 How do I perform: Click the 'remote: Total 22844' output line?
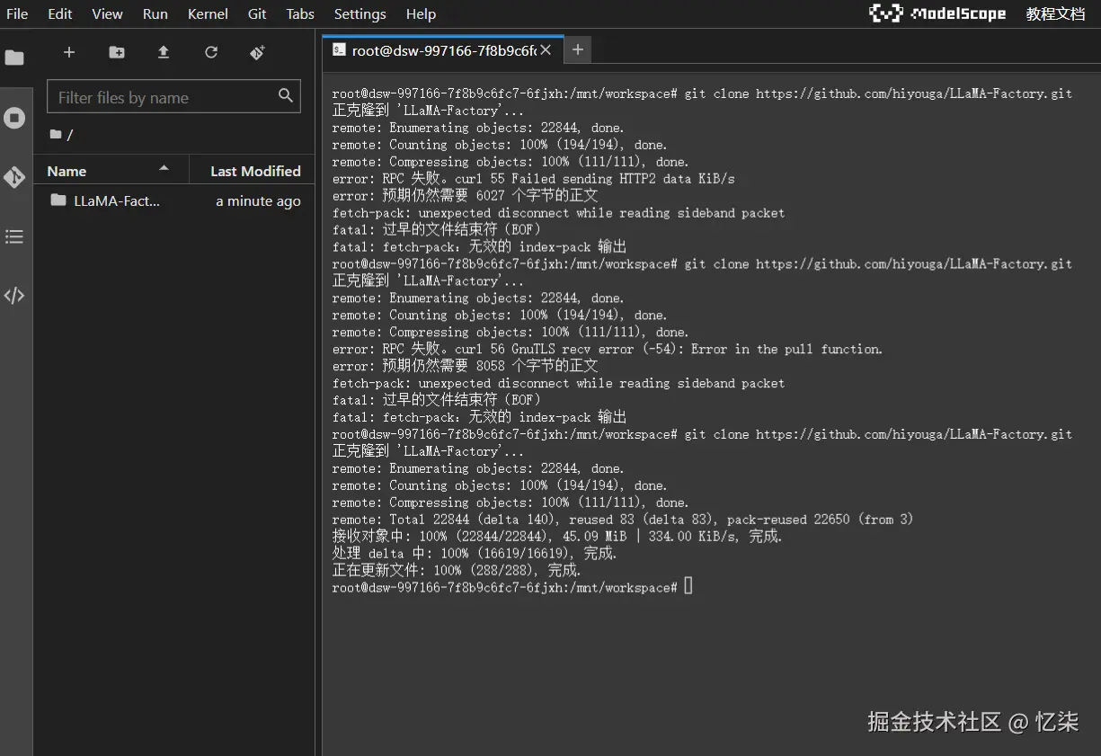pos(622,520)
